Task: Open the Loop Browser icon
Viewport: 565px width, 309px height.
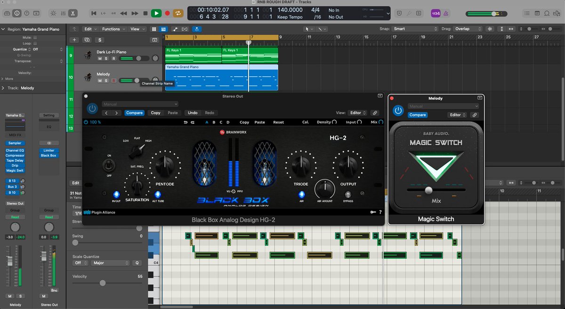Action: pyautogui.click(x=547, y=13)
